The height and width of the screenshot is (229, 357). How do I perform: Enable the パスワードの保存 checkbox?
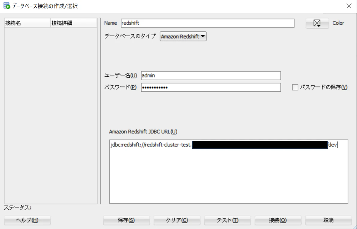(295, 87)
